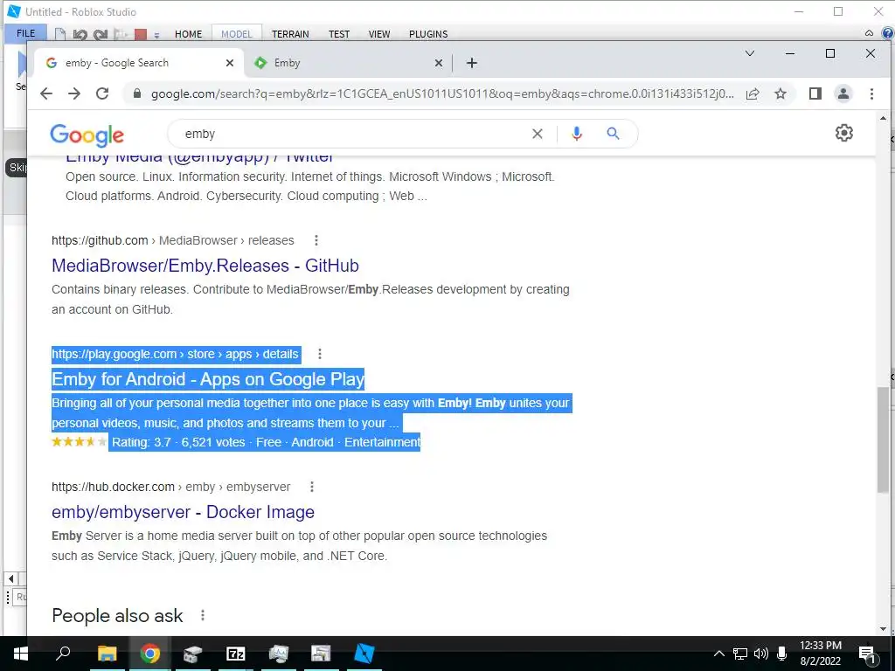Open File Explorer from the taskbar

[107, 654]
